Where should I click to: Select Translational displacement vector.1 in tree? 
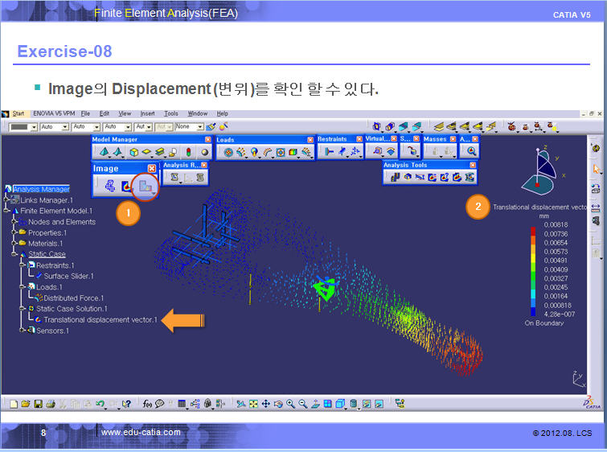100,319
